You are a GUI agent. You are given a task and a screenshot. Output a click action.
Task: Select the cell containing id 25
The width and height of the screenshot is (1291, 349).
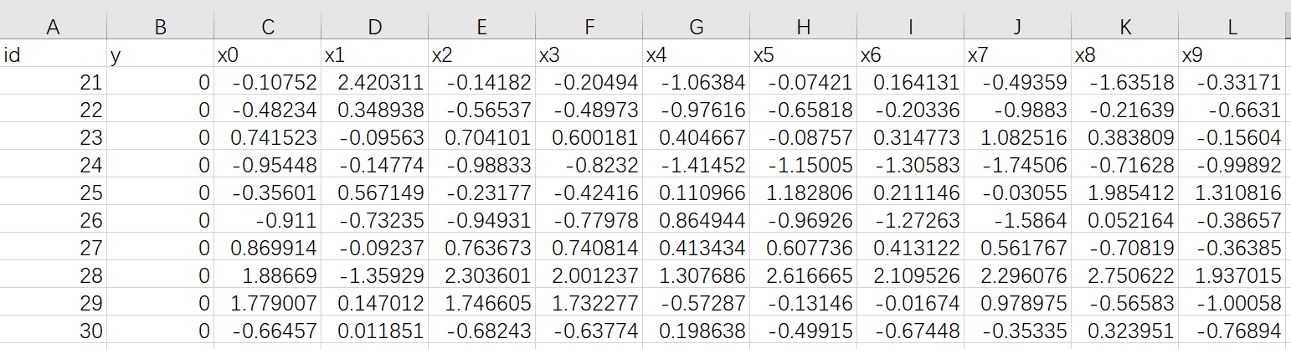tap(53, 192)
